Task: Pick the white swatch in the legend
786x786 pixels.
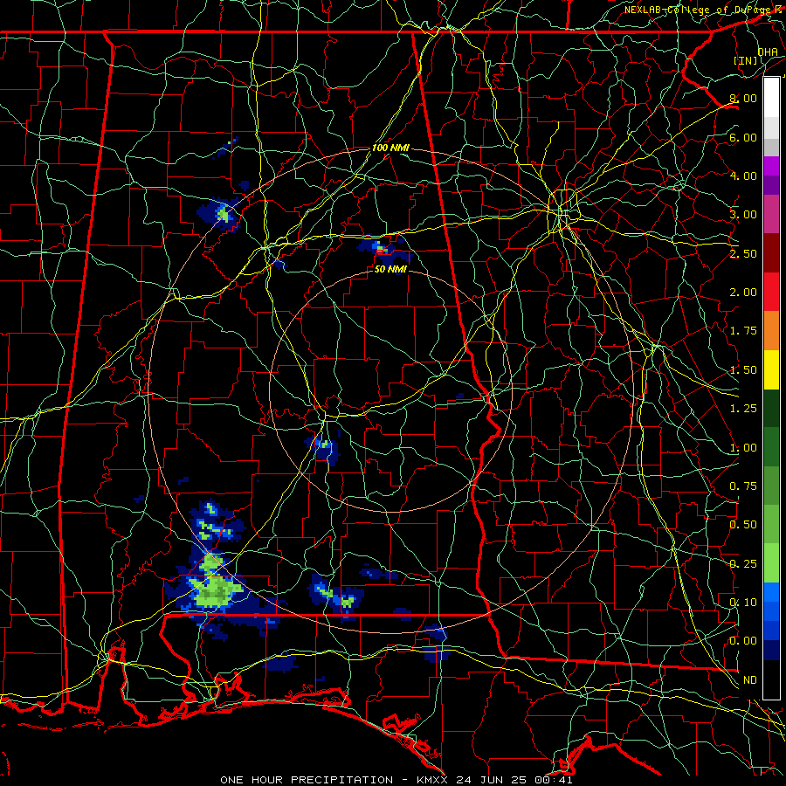Action: [771, 98]
